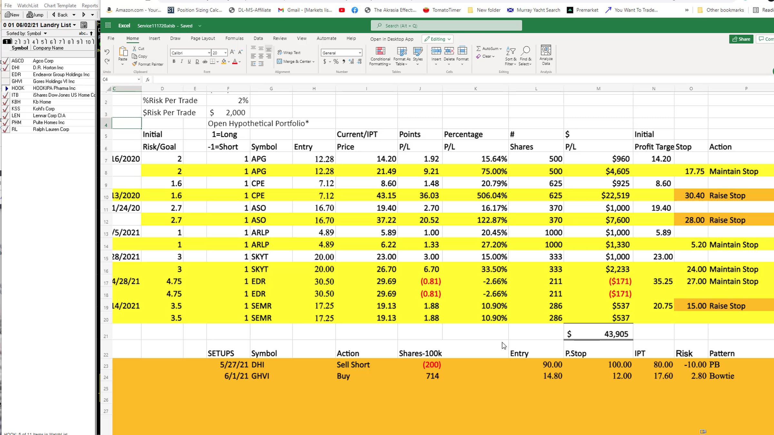Click the Decrease Indent icon
The height and width of the screenshot is (435, 774).
[x=253, y=64]
